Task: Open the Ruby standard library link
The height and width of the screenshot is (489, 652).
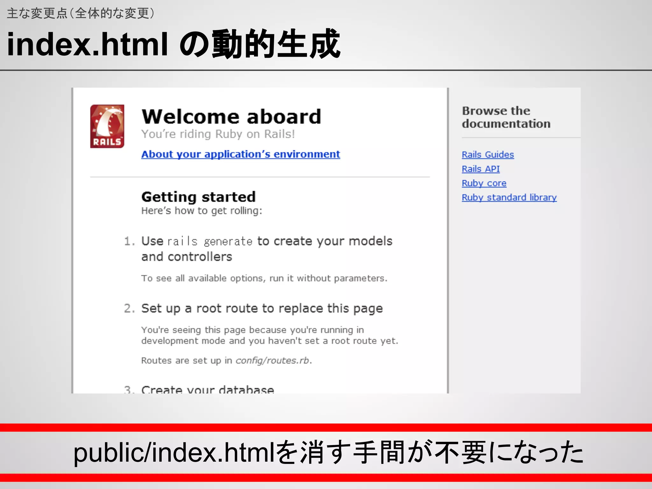Action: pyautogui.click(x=509, y=198)
